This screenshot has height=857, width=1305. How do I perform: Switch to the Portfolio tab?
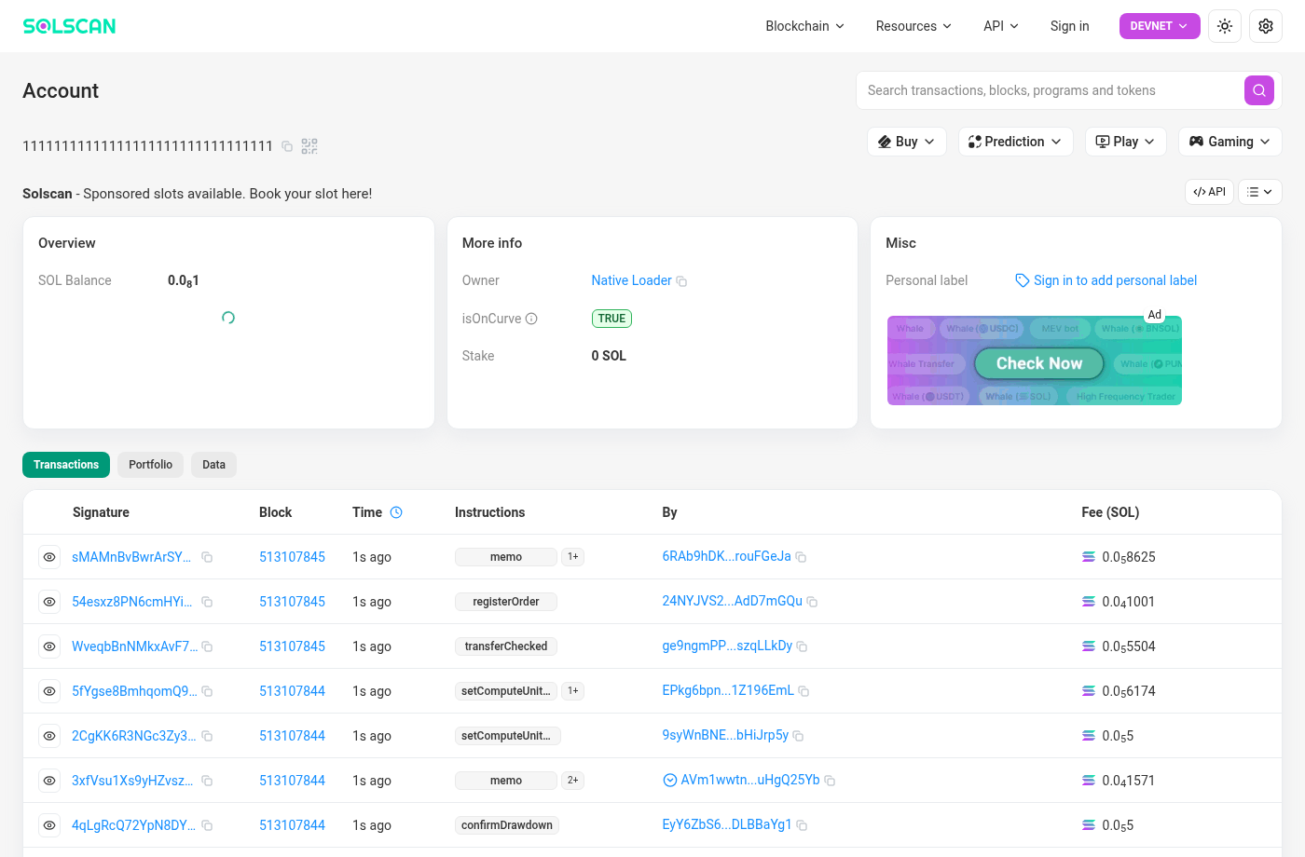151,465
